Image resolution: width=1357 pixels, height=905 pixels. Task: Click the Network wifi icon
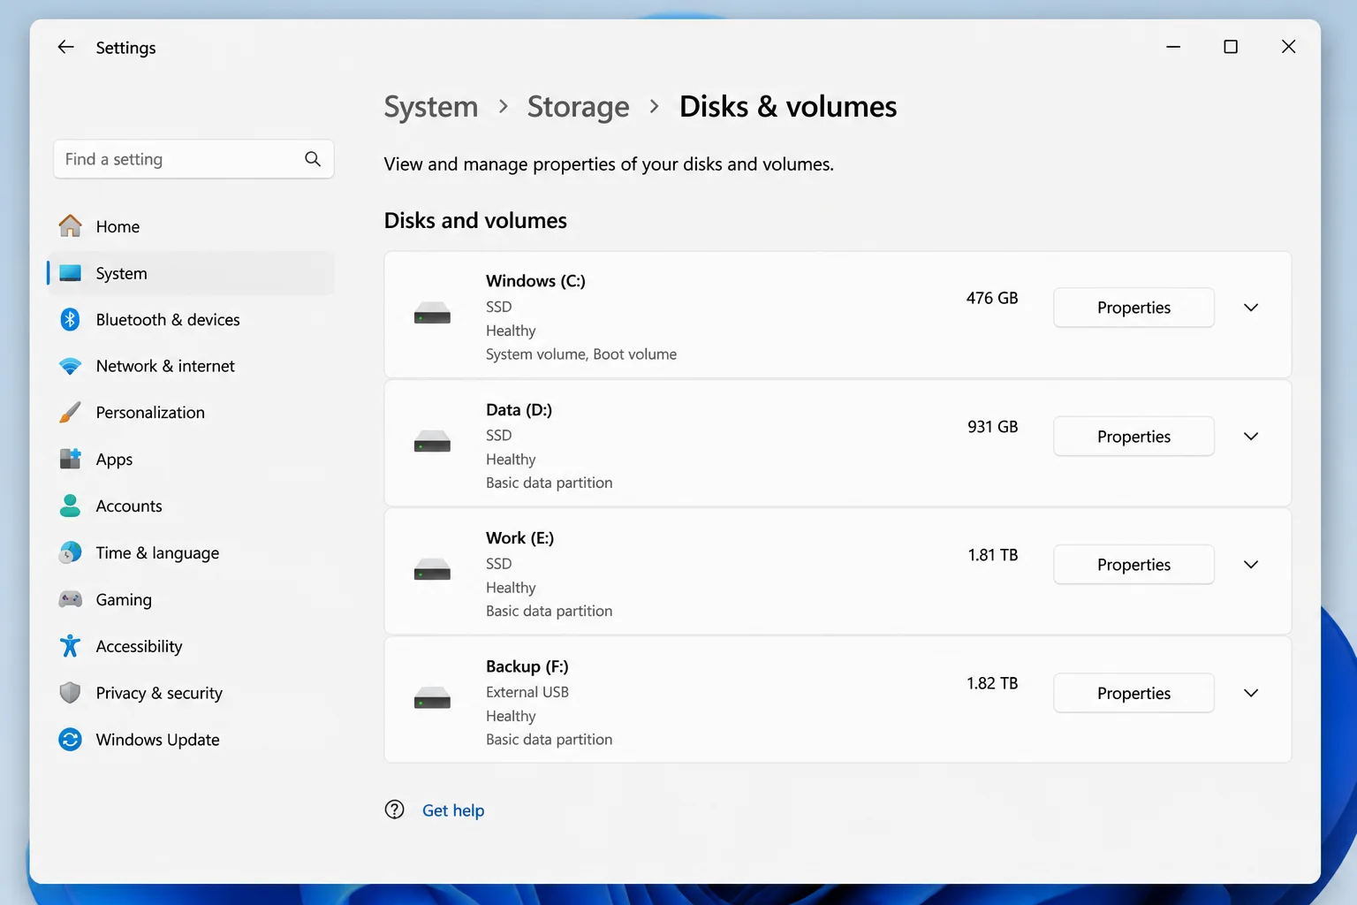point(71,366)
